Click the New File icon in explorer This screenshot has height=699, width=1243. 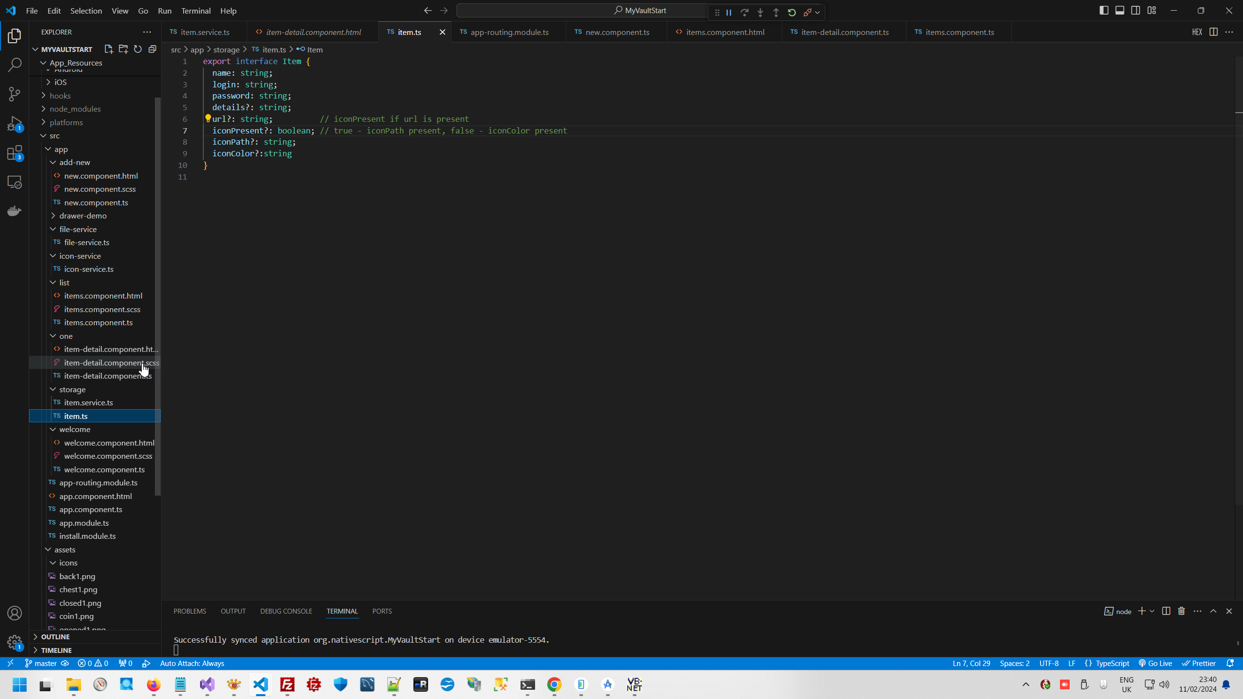[108, 49]
